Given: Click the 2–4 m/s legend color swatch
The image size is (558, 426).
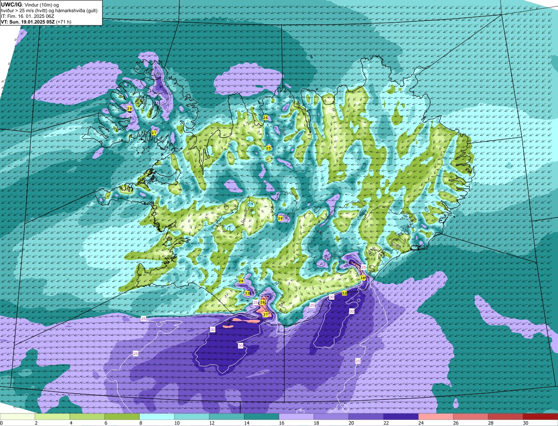Looking at the screenshot, I should (52, 416).
